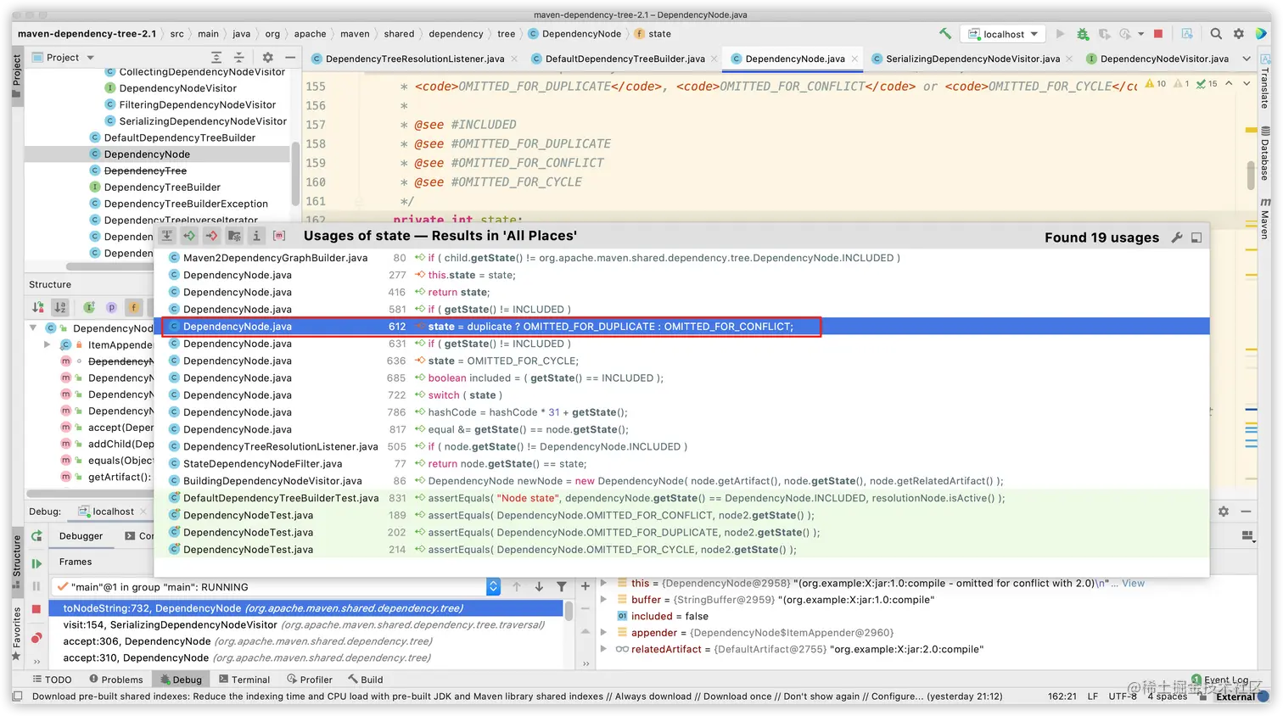The image size is (1283, 716).
Task: Click the red Stop icon in top toolbar
Action: tap(1159, 34)
